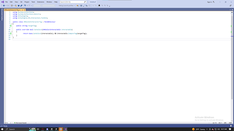234x131 pixels.
Task: Open the View menu
Action: click(16, 2)
